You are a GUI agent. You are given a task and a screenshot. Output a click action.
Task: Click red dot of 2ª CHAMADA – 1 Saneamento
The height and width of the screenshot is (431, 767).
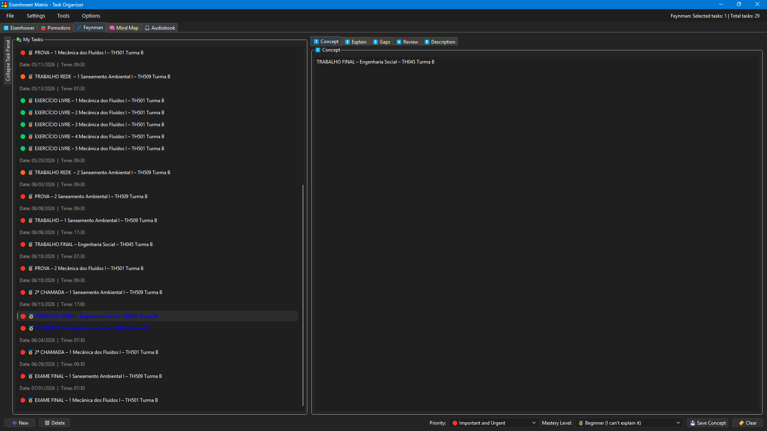[23, 292]
